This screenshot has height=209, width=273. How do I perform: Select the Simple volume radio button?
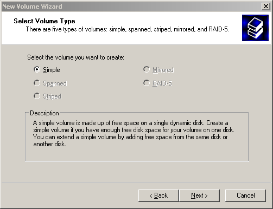tap(37, 69)
